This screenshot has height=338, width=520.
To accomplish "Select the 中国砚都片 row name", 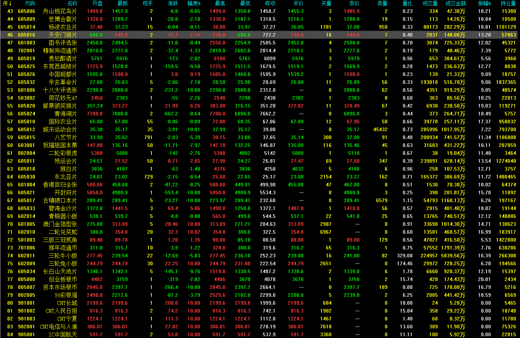I will pyautogui.click(x=63, y=74).
